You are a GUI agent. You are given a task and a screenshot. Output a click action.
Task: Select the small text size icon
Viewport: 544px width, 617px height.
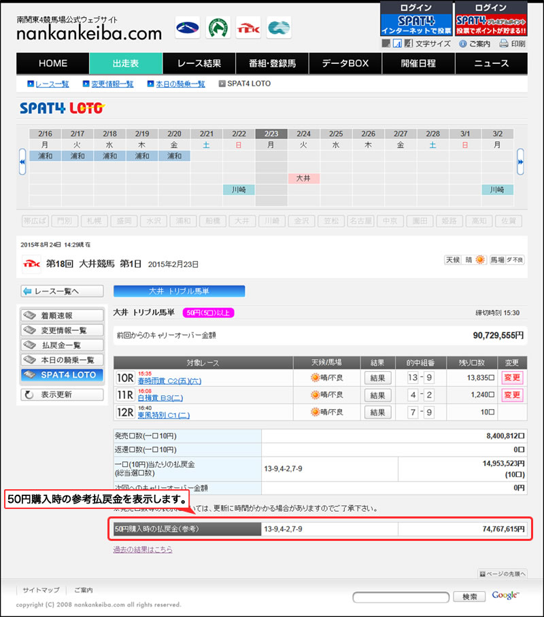point(386,43)
